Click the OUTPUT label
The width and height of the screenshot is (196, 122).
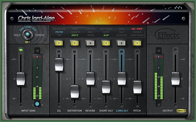(167, 111)
